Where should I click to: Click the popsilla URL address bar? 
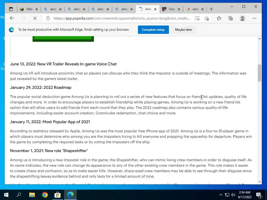point(122,18)
